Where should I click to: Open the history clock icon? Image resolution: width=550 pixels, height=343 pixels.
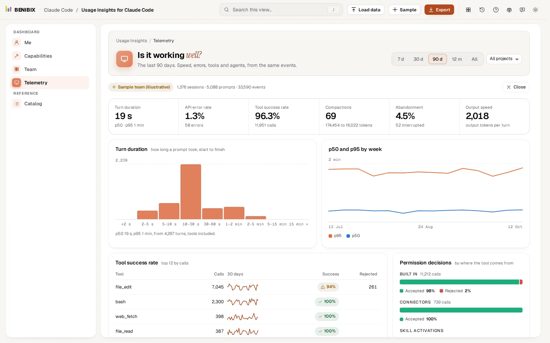[482, 10]
